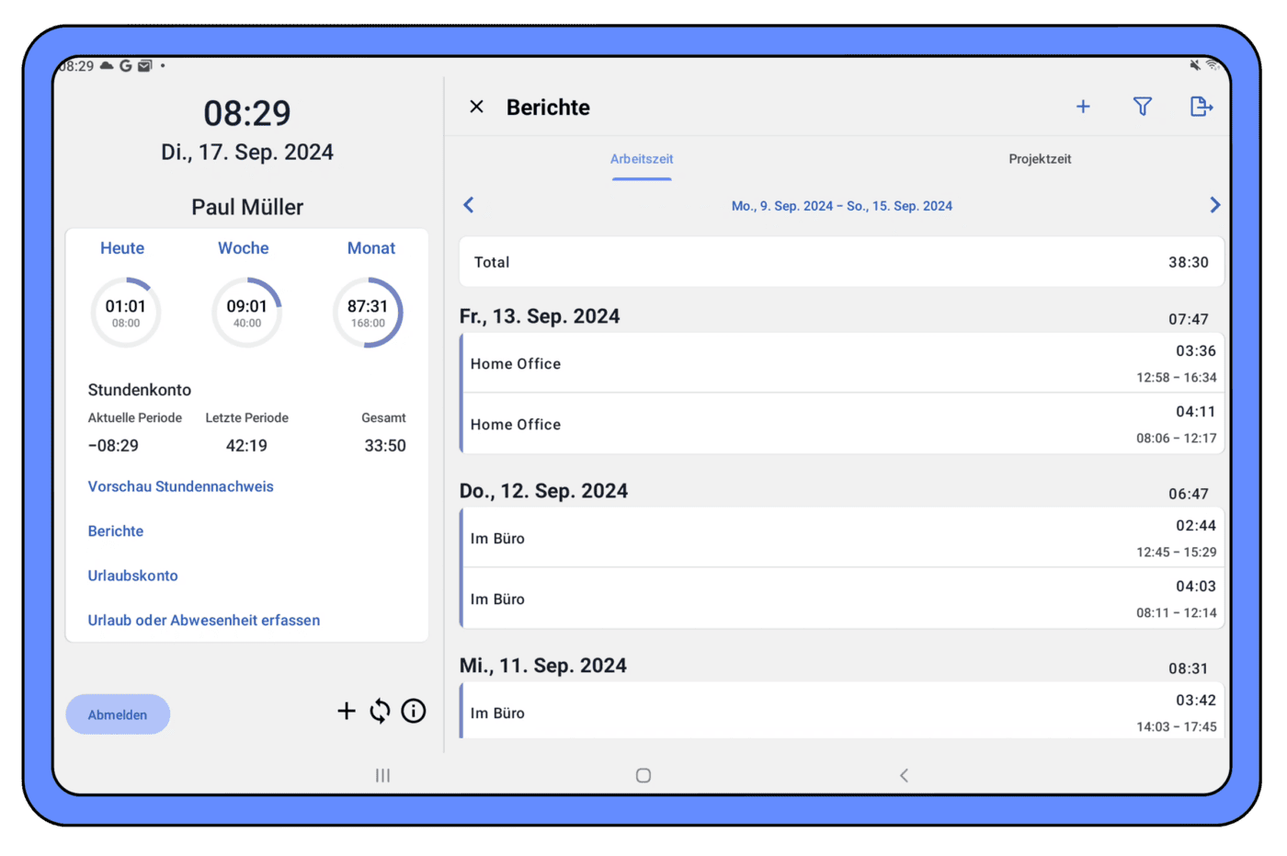Sync data with refresh icon

tap(380, 711)
